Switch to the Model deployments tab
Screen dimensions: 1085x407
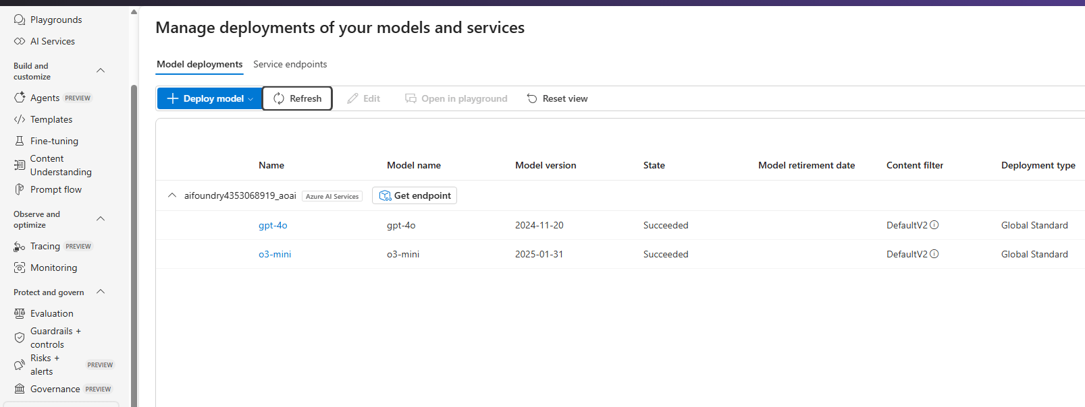200,64
